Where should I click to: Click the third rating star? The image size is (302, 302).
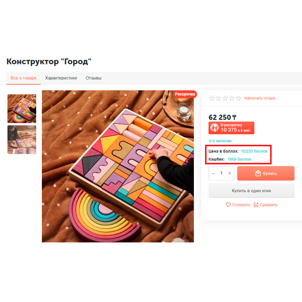tap(225, 98)
